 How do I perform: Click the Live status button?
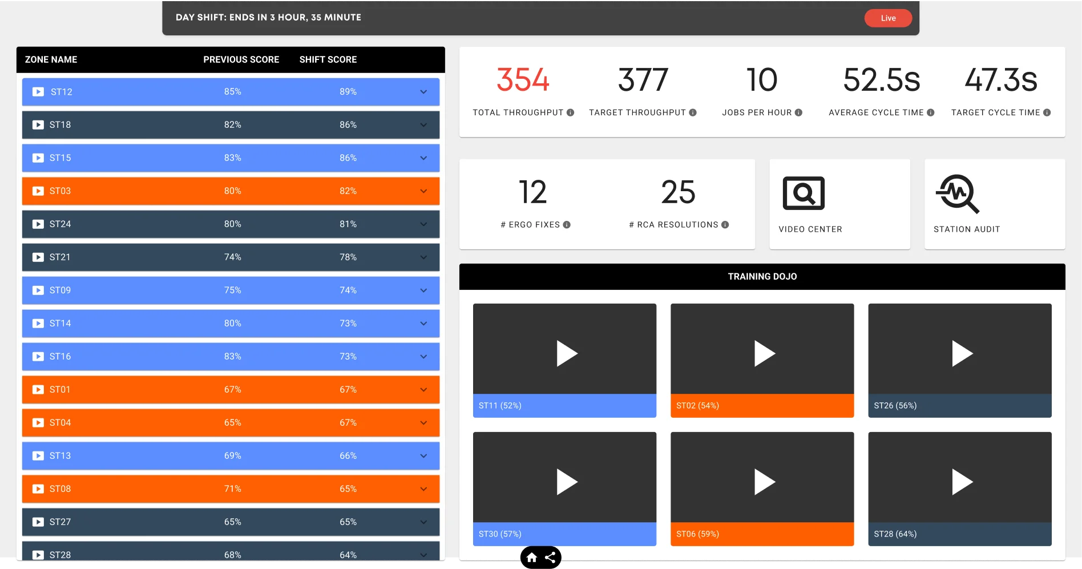(x=888, y=18)
